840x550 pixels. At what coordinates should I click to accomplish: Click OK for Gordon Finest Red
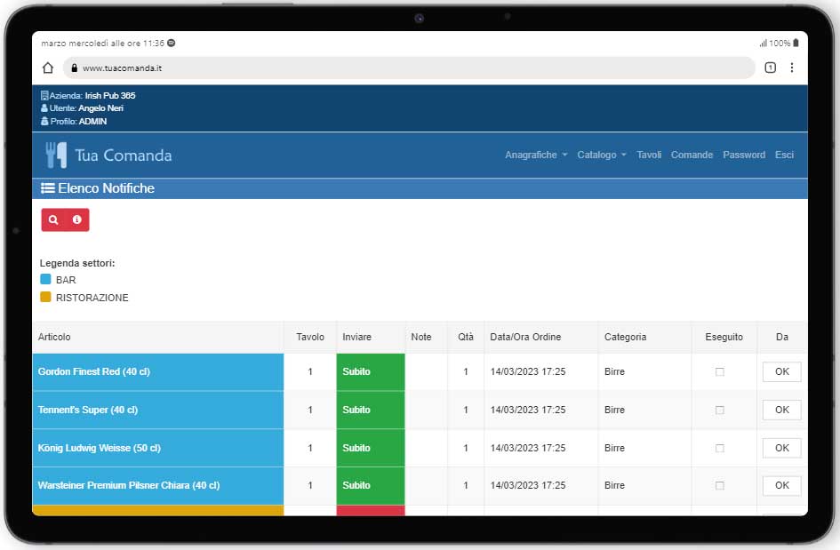pos(781,371)
